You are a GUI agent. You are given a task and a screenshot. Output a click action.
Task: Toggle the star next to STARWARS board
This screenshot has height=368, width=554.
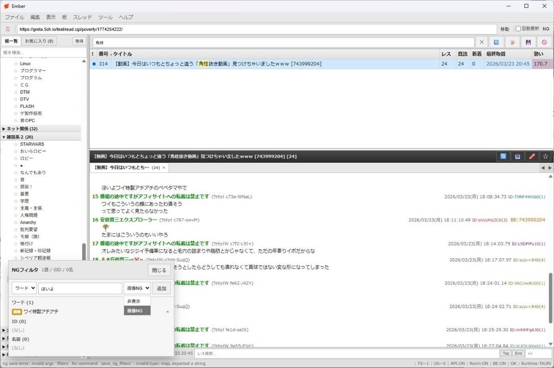16,144
